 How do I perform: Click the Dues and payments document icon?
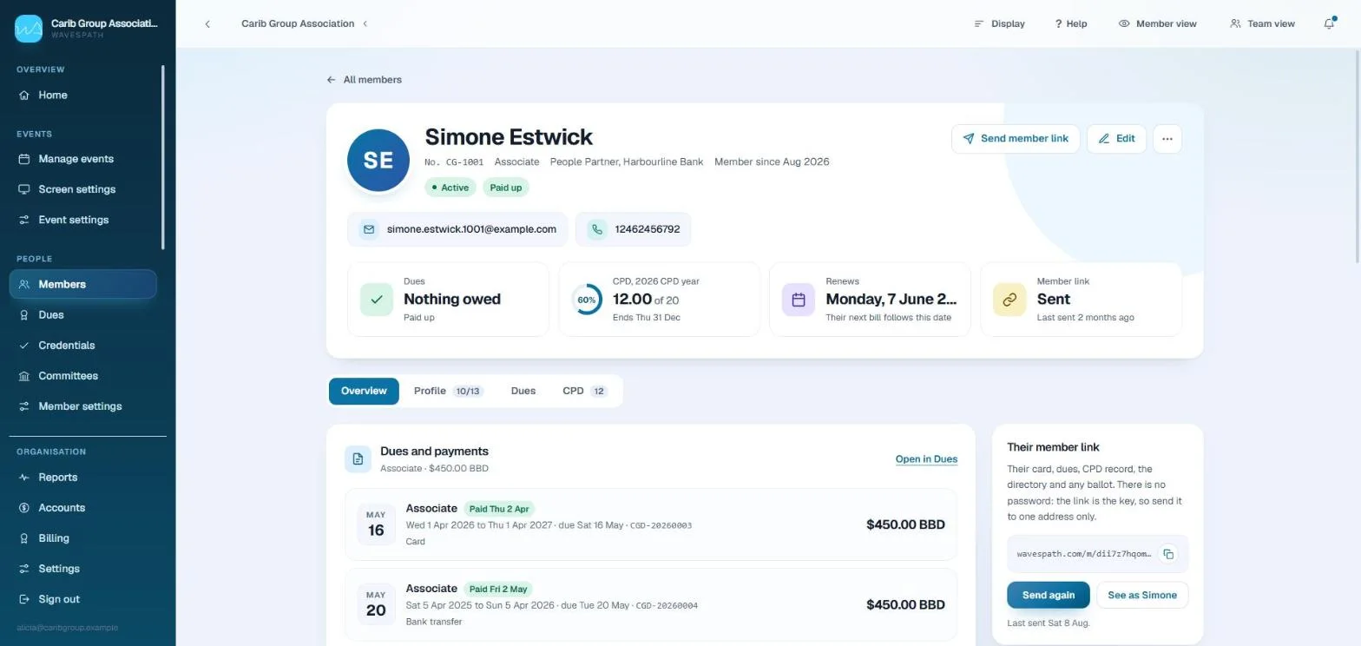click(x=358, y=459)
